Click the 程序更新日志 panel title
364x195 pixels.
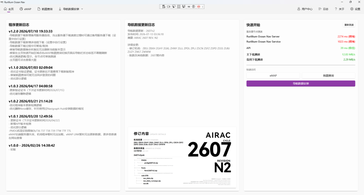point(19,25)
